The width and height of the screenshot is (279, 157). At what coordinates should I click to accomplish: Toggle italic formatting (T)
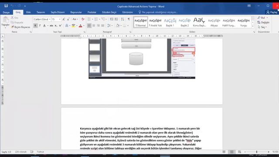(40, 26)
